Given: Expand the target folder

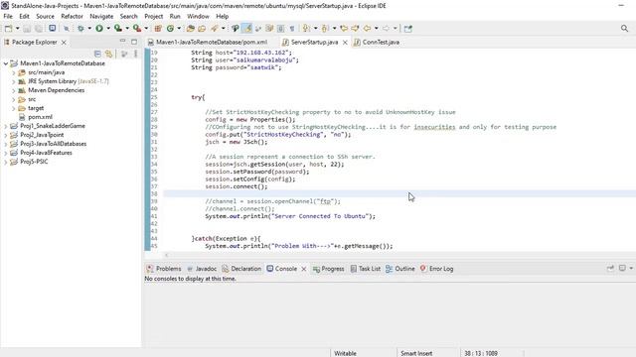Looking at the screenshot, I should coord(13,108).
